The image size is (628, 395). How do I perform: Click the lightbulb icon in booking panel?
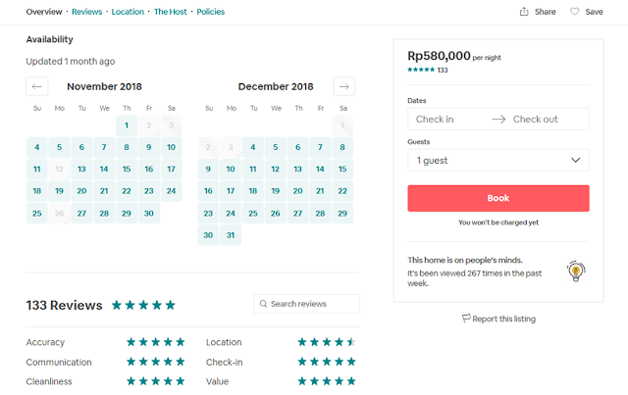(x=576, y=272)
